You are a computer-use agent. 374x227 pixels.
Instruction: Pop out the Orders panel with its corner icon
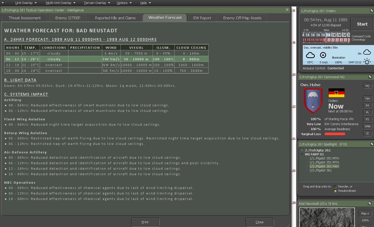[x=372, y=11]
